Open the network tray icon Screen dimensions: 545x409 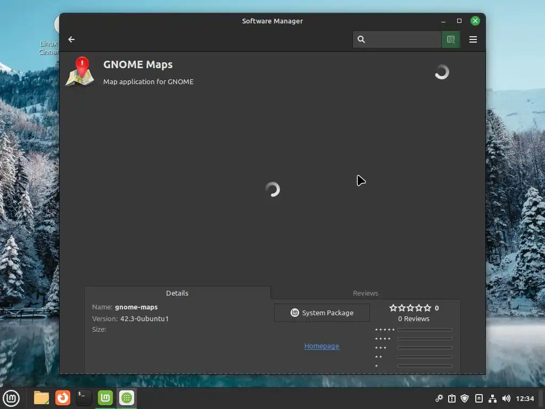coord(492,398)
